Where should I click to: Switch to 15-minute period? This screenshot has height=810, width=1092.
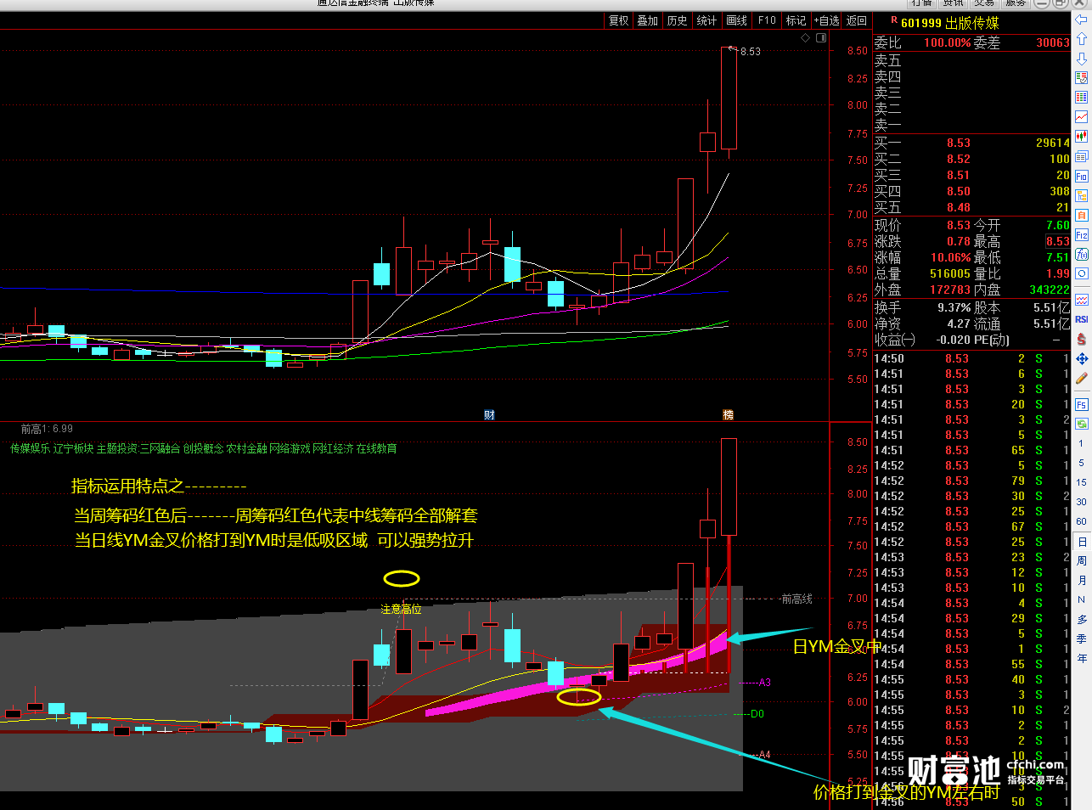pyautogui.click(x=1081, y=482)
